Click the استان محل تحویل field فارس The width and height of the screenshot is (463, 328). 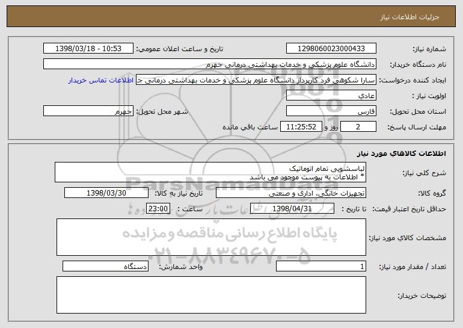click(331, 111)
